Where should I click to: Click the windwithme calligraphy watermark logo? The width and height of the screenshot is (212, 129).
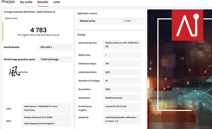click(18, 72)
